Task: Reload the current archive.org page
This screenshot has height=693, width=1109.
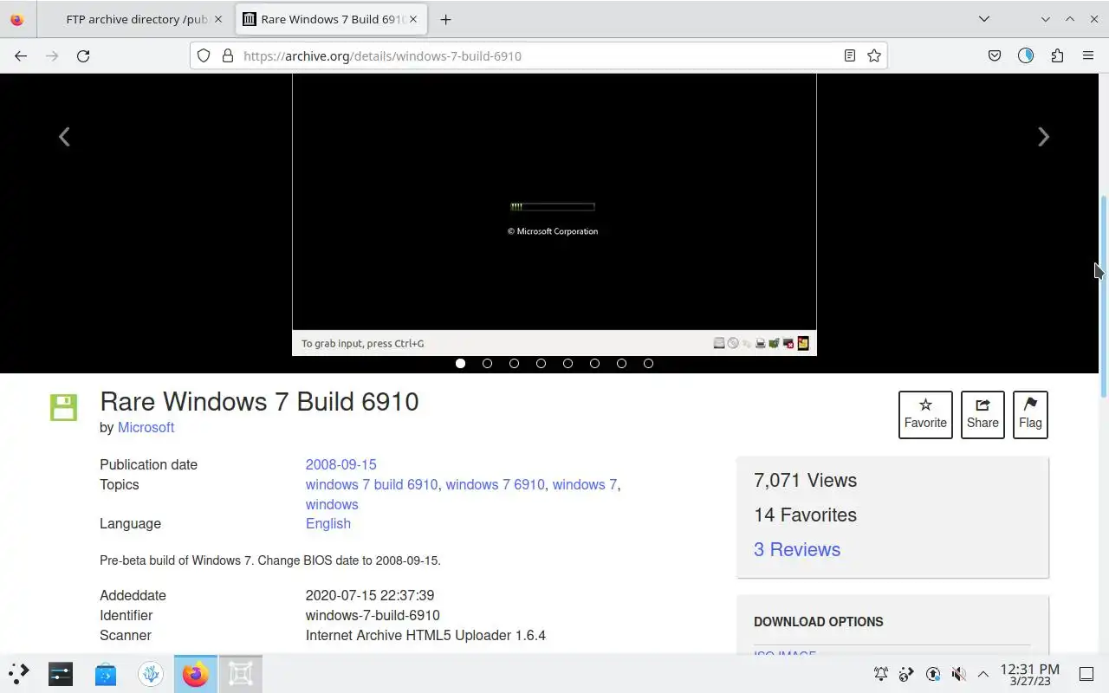Action: click(x=83, y=55)
